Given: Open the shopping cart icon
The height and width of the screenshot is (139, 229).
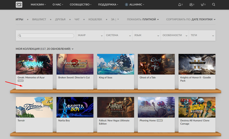Looking at the screenshot, I should click(202, 5).
